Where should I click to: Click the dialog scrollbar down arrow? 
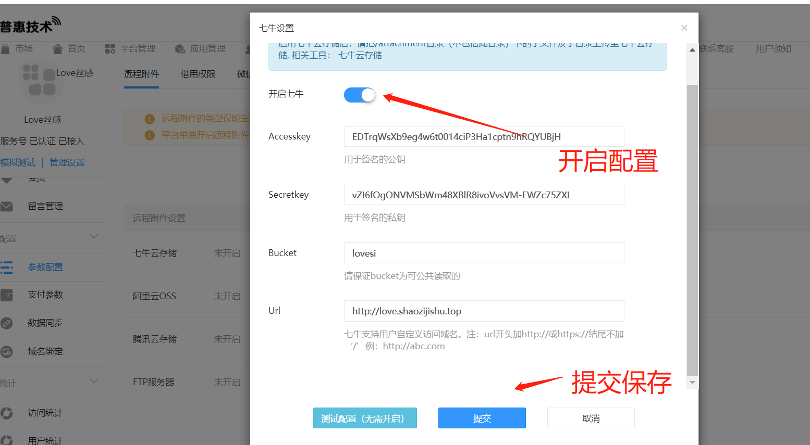pos(692,383)
